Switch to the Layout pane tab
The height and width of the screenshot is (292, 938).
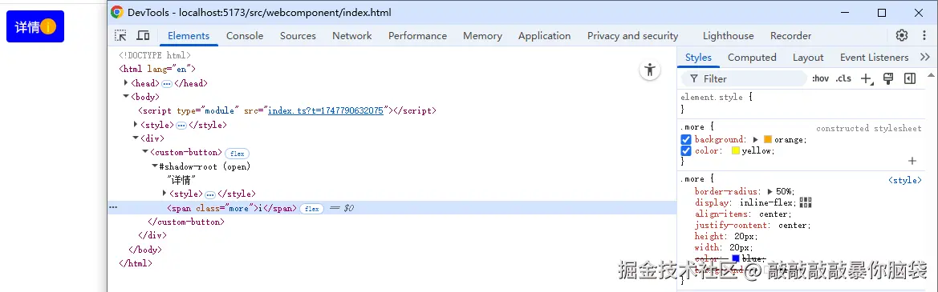tap(808, 58)
